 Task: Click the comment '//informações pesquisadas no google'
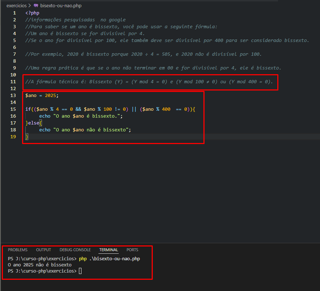click(75, 20)
